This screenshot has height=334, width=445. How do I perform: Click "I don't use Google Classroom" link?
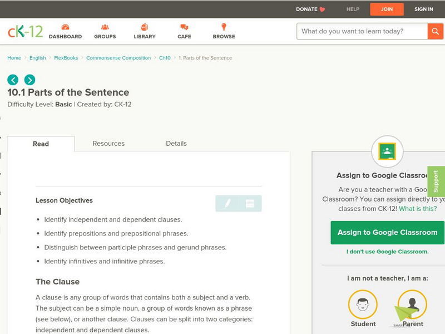pyautogui.click(x=388, y=252)
